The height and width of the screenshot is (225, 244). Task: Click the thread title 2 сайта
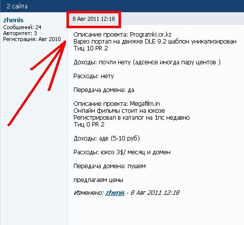pos(17,6)
